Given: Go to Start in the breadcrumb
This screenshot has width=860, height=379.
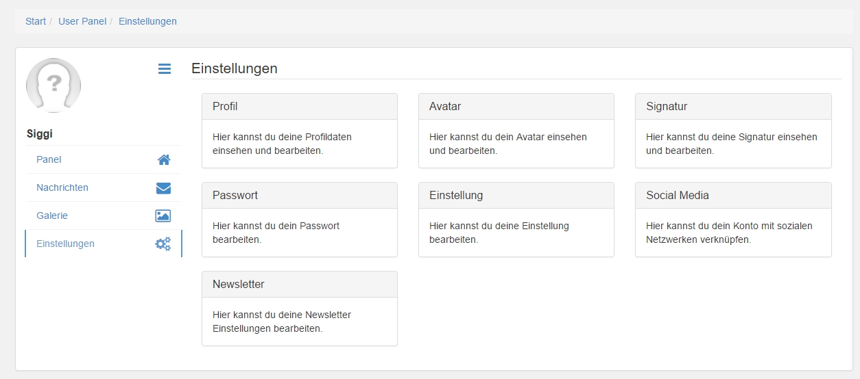Looking at the screenshot, I should pyautogui.click(x=36, y=21).
